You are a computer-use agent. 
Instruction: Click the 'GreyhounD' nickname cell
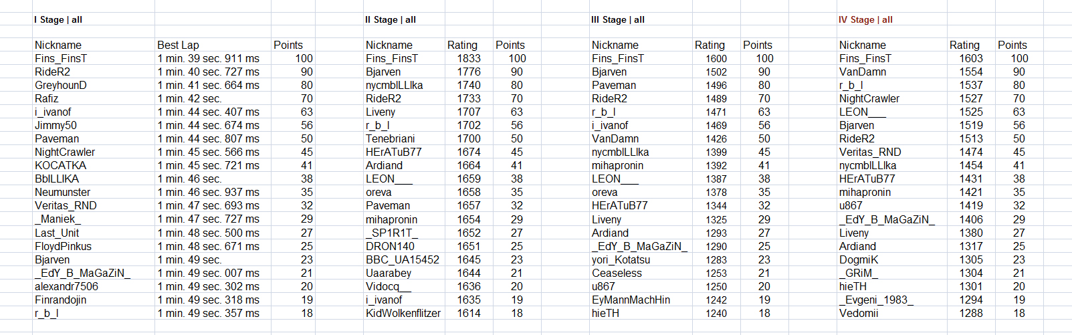tap(61, 85)
